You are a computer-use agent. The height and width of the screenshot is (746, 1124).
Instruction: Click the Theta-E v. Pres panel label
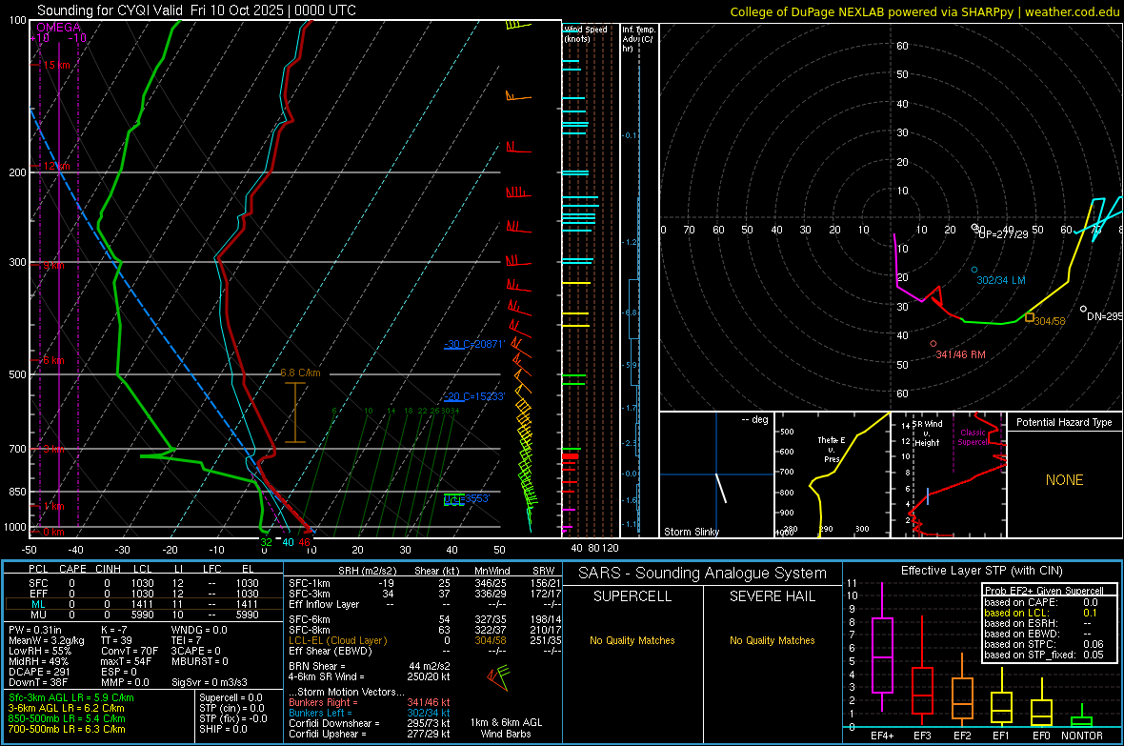[x=831, y=449]
